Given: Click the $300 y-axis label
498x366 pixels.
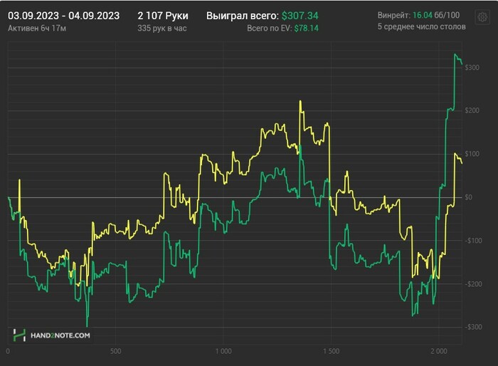Looking at the screenshot, I should click(472, 68).
